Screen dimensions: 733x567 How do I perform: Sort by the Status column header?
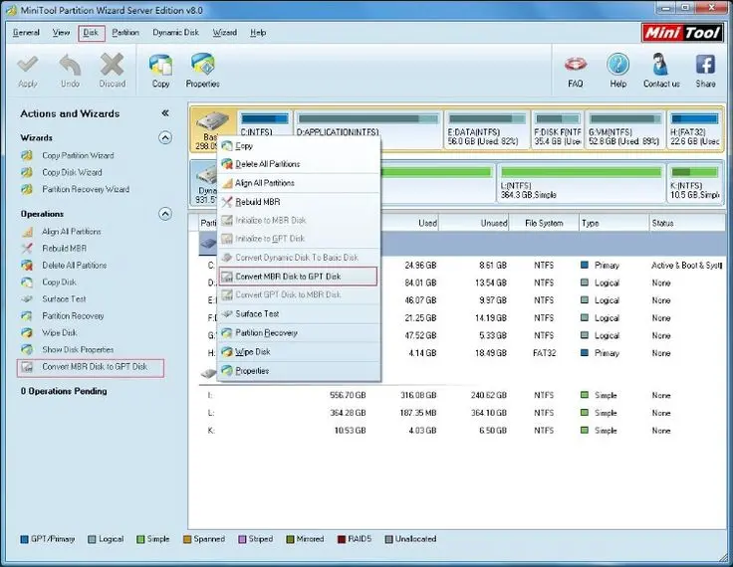(x=687, y=223)
